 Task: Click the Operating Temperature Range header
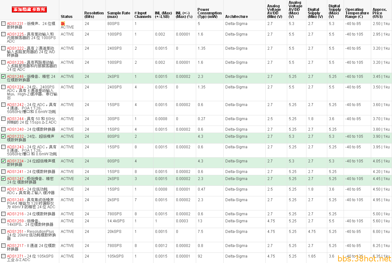tap(357, 13)
